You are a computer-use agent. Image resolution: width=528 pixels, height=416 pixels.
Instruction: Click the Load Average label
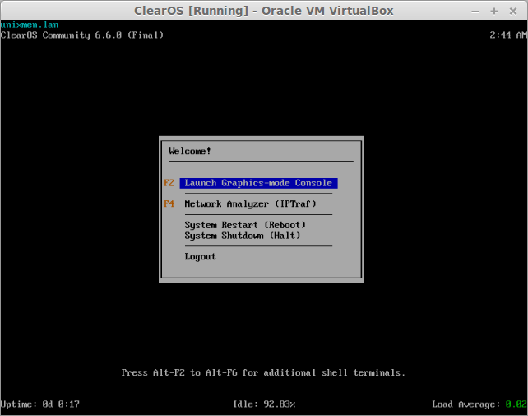coord(466,404)
